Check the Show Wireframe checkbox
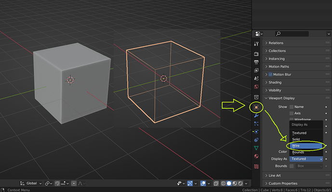Viewport: 332px width, 192px height. [292, 119]
